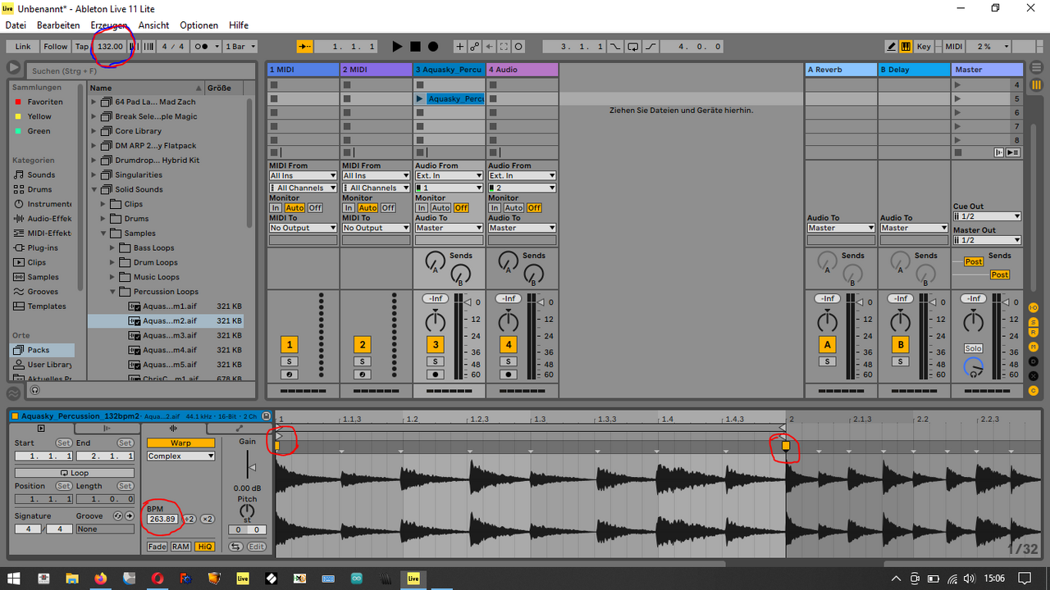Launch the Aquasky_Percussion clip slot
Screen dimensions: 1050x590
(420, 99)
